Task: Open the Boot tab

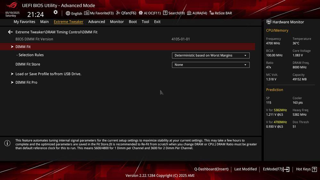Action: (x=133, y=22)
